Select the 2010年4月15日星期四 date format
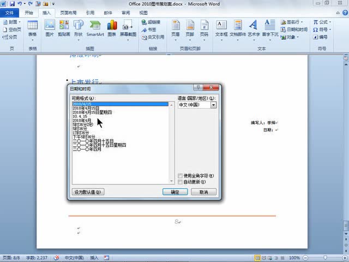 coord(92,112)
